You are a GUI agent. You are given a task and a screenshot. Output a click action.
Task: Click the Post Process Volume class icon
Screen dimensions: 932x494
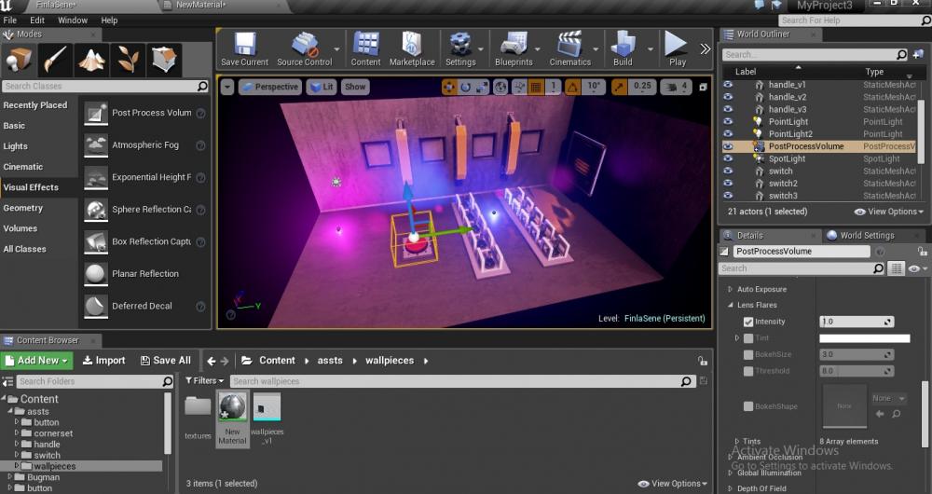(x=96, y=113)
